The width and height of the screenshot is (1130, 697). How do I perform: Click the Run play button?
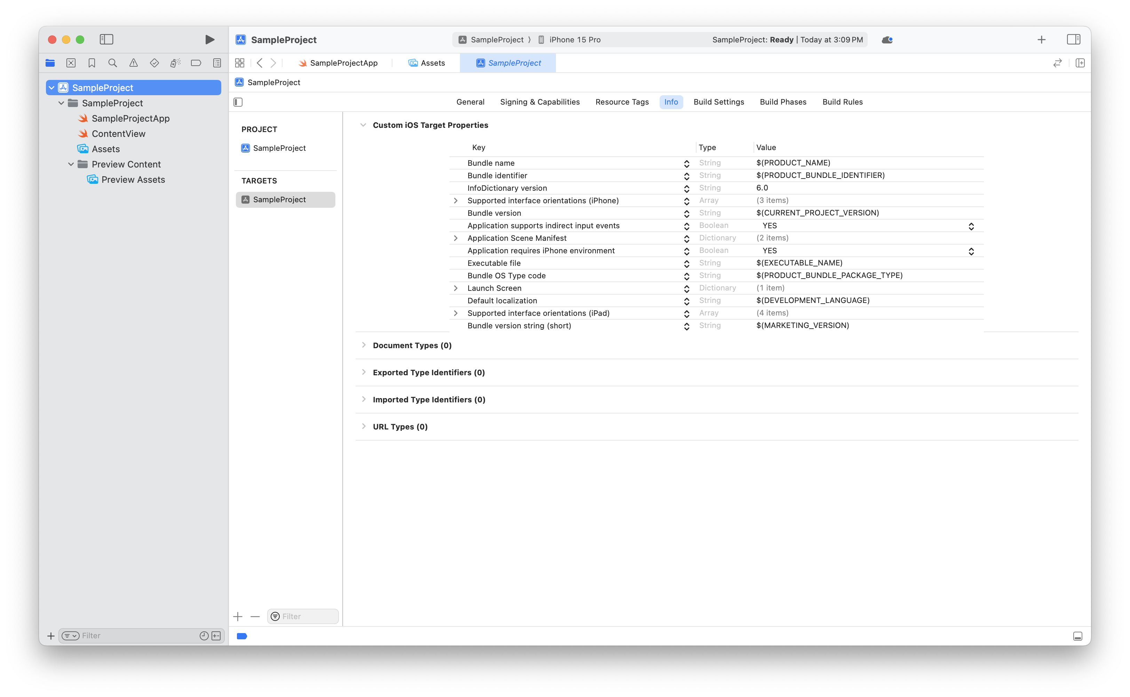coord(209,40)
